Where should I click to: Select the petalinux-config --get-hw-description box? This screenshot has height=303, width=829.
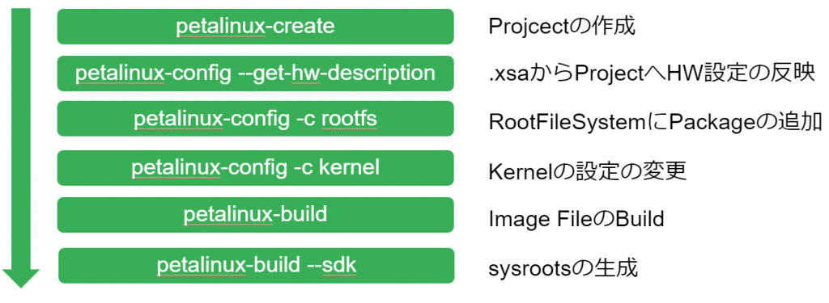[x=255, y=74]
